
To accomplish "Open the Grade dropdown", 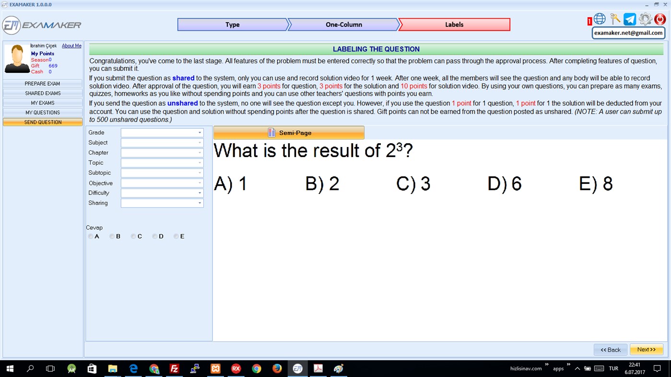I will point(200,132).
